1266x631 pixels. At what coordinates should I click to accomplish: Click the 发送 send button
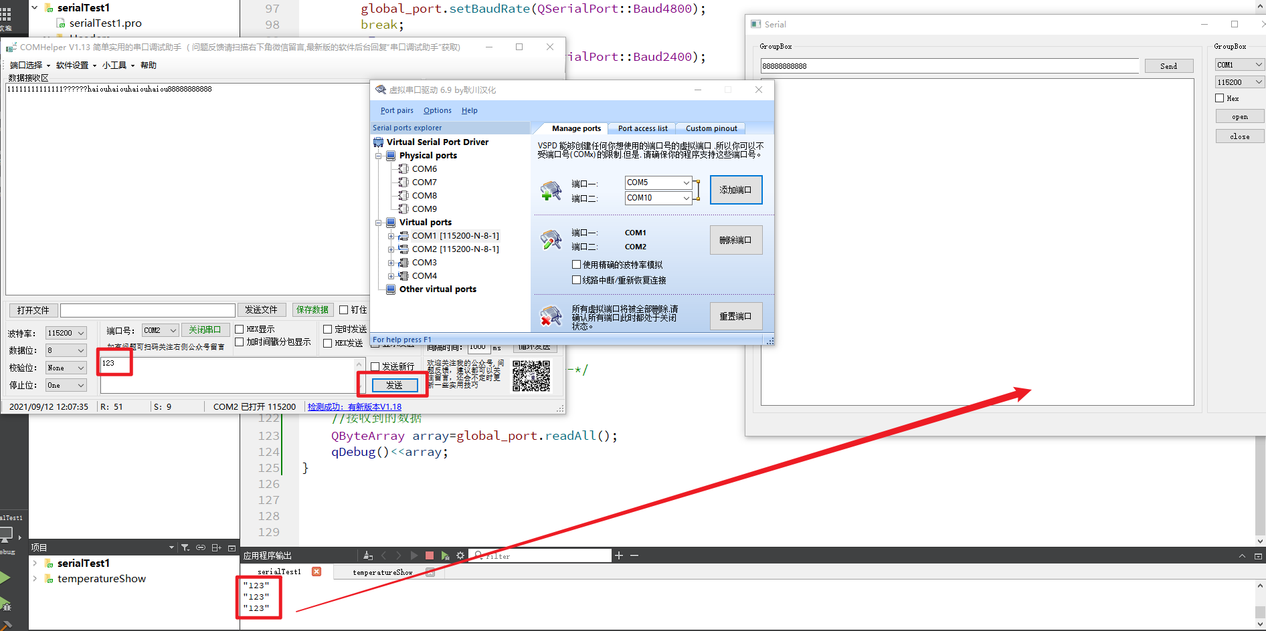pyautogui.click(x=395, y=386)
